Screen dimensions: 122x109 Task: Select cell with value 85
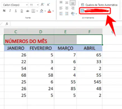65,89
